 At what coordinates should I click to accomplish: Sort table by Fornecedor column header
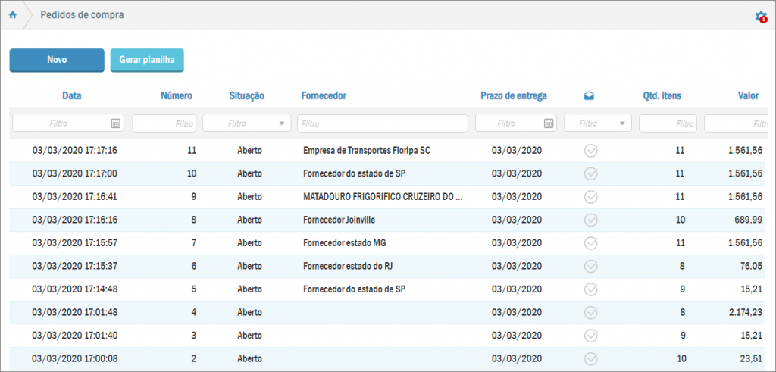coord(324,96)
